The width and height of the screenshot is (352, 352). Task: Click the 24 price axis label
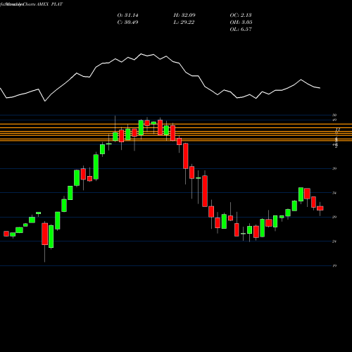(x=334, y=241)
